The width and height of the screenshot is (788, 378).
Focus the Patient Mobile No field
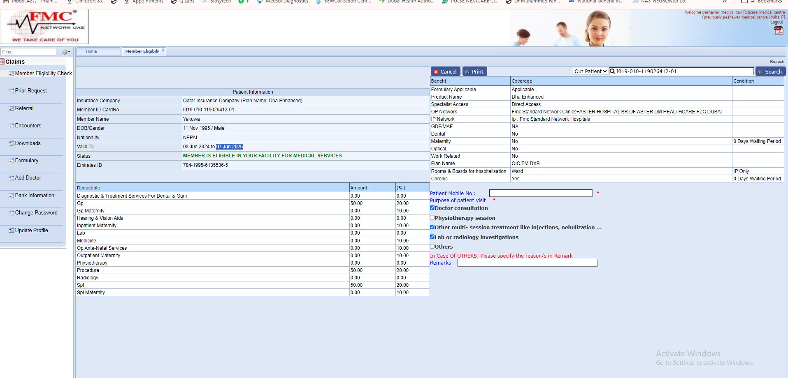[540, 193]
